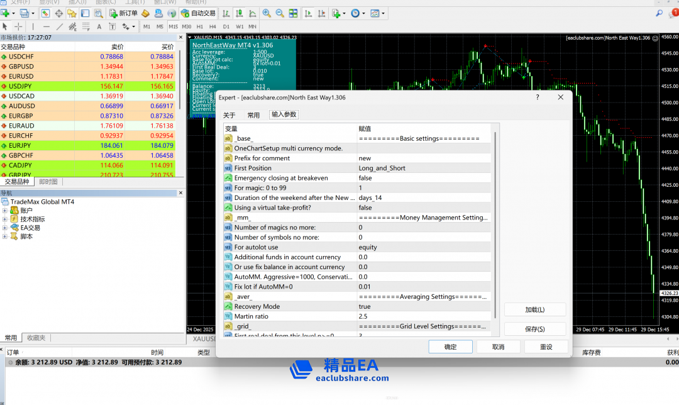Expand the EA交易 tree node
The width and height of the screenshot is (679, 405).
click(5, 228)
